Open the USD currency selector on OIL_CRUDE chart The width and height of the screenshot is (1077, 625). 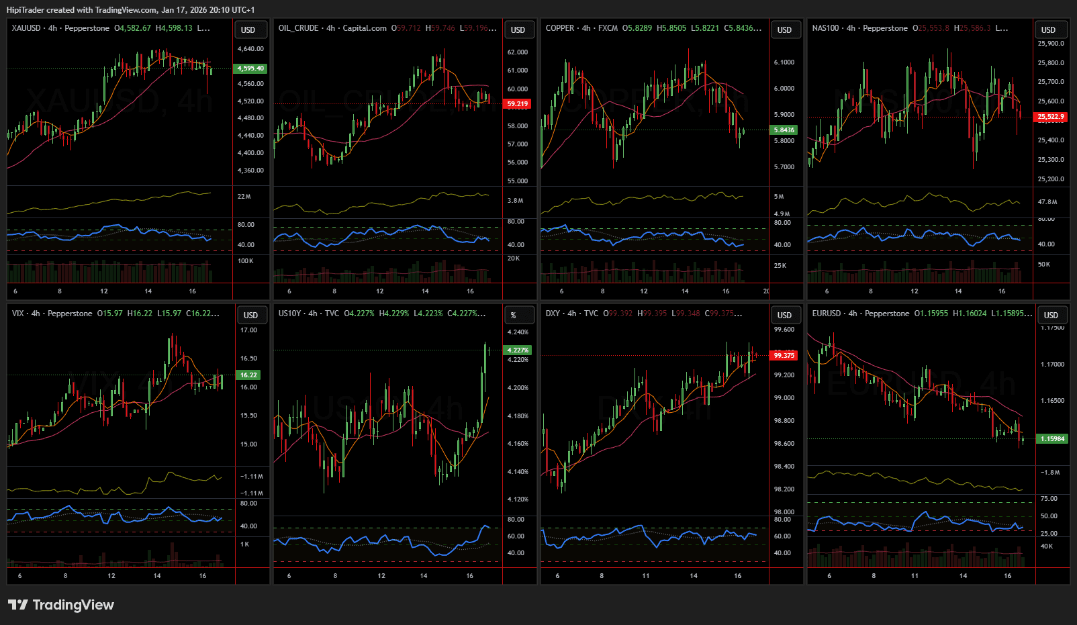click(x=518, y=30)
